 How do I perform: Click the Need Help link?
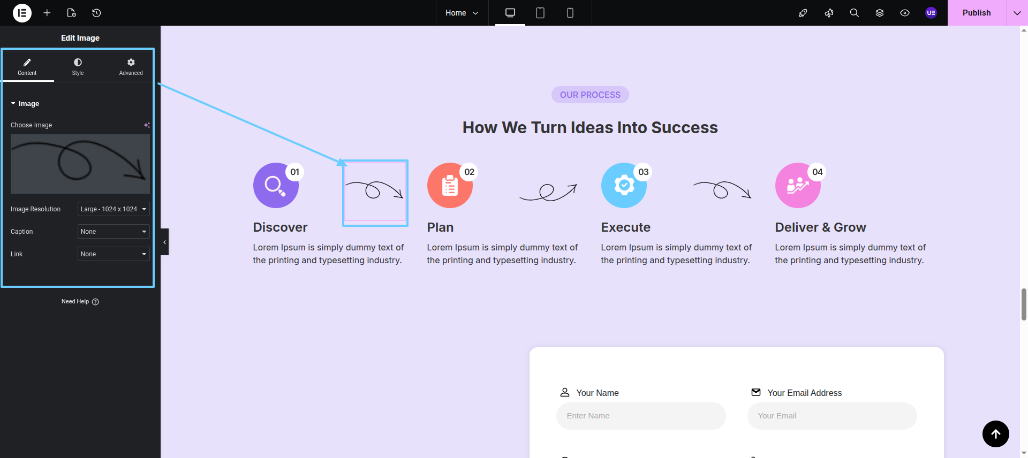[80, 302]
